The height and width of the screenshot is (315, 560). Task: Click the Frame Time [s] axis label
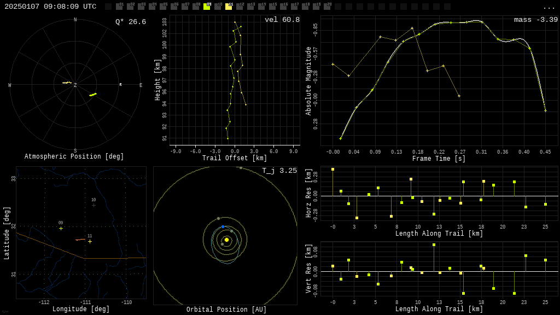click(439, 159)
